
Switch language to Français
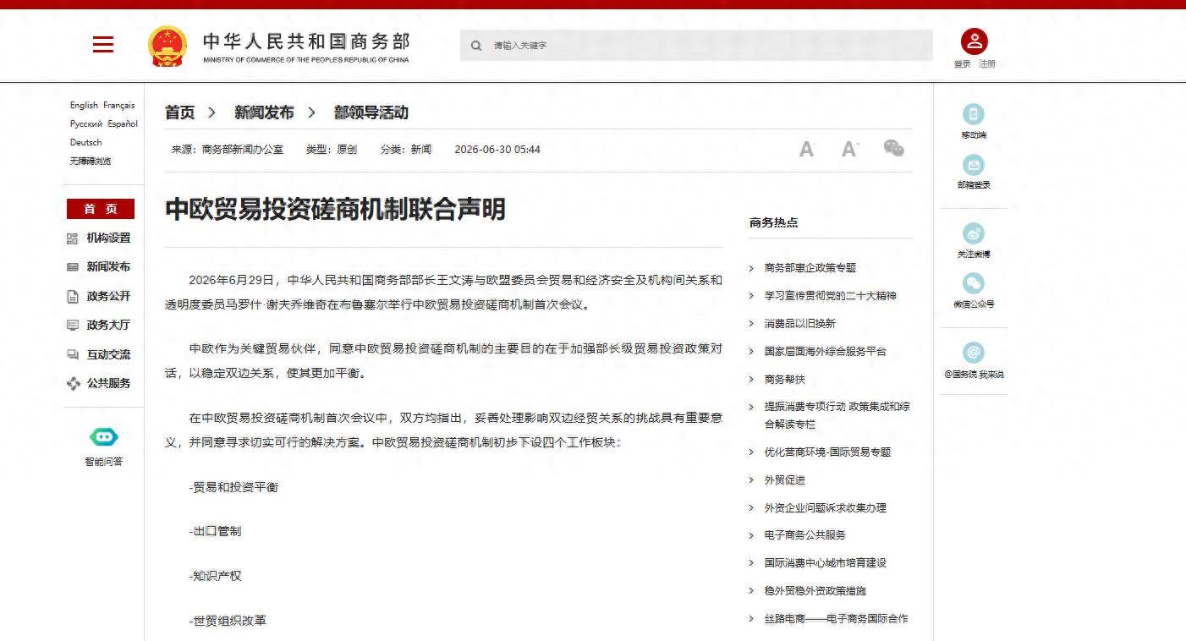click(119, 106)
